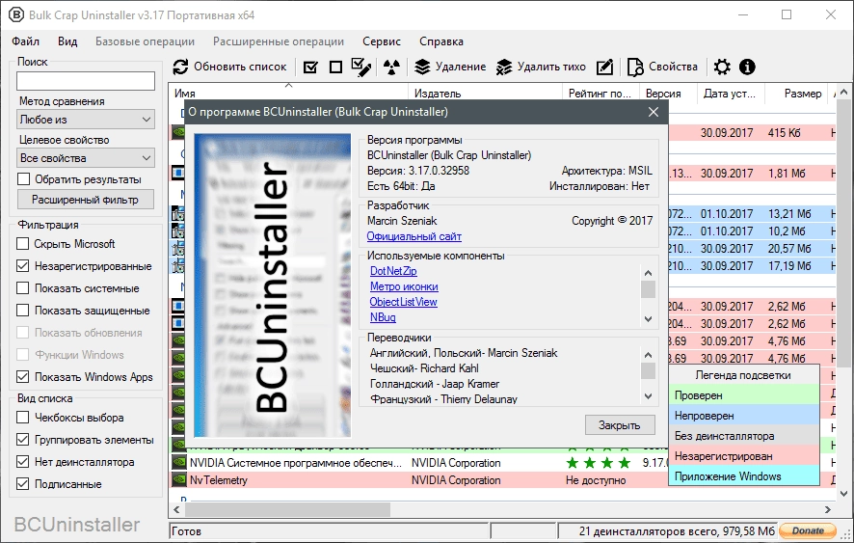The image size is (854, 543).
Task: Open the Файл menu
Action: tap(26, 41)
